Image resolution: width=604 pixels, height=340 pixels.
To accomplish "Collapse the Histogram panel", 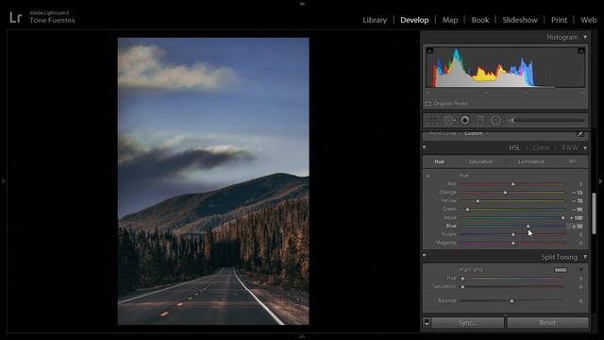I will (x=585, y=37).
